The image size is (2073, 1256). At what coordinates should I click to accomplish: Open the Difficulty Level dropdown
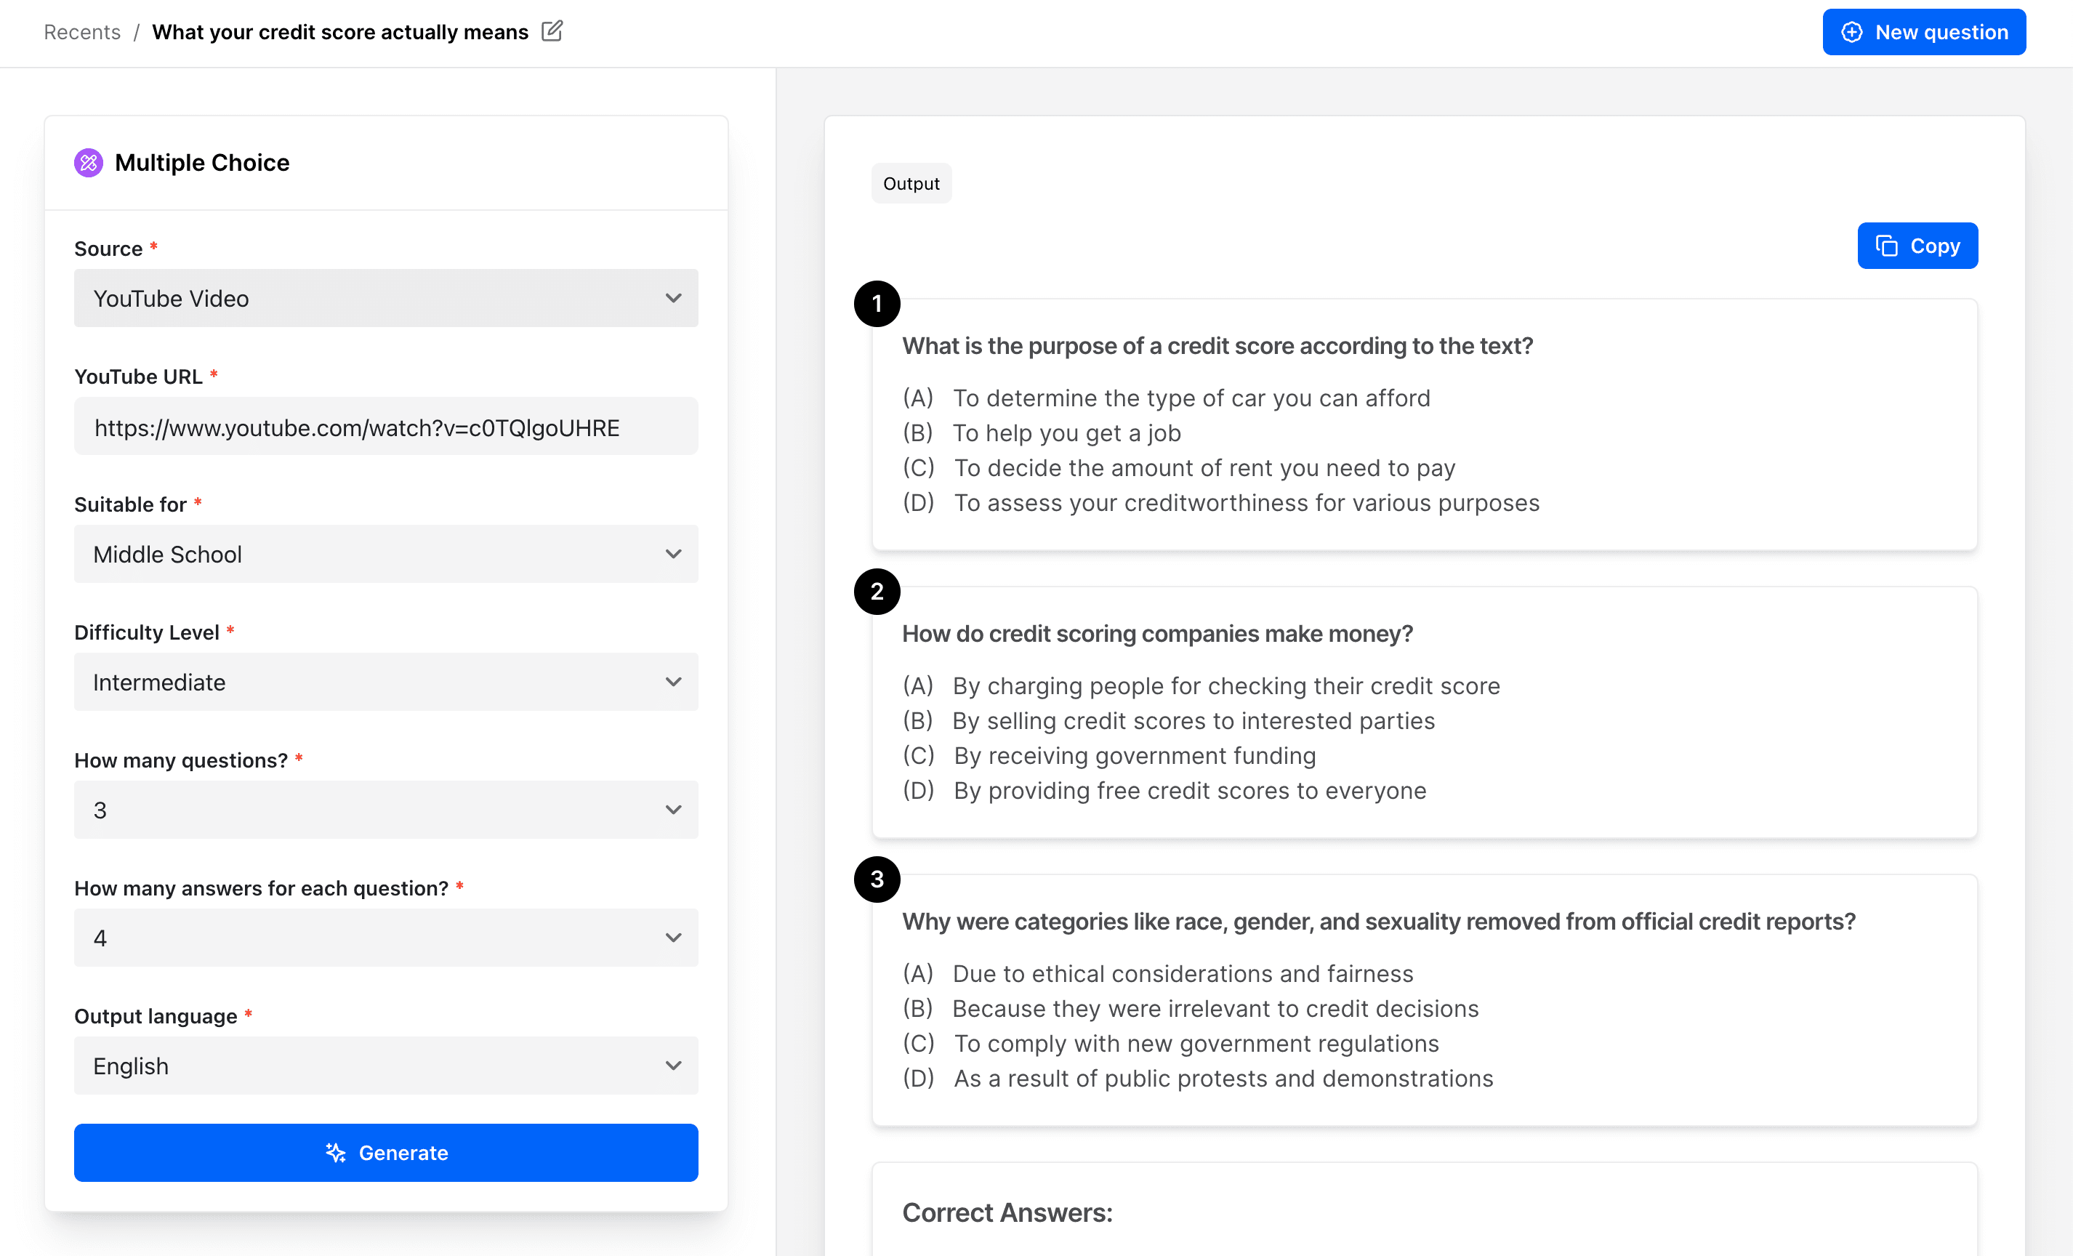386,681
